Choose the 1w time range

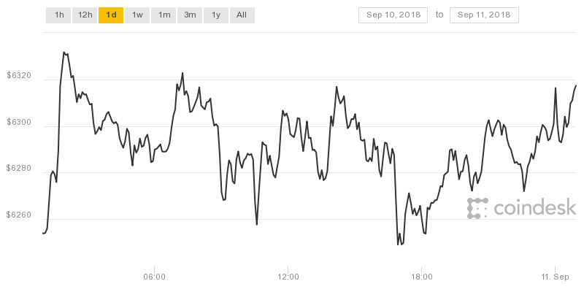click(x=137, y=15)
